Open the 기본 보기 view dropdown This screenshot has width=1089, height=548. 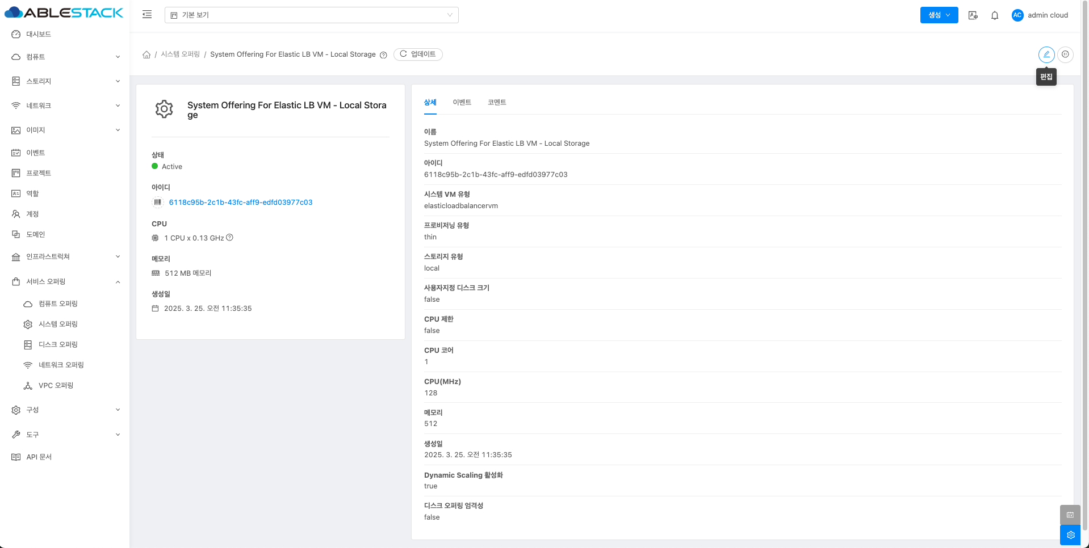click(x=311, y=15)
